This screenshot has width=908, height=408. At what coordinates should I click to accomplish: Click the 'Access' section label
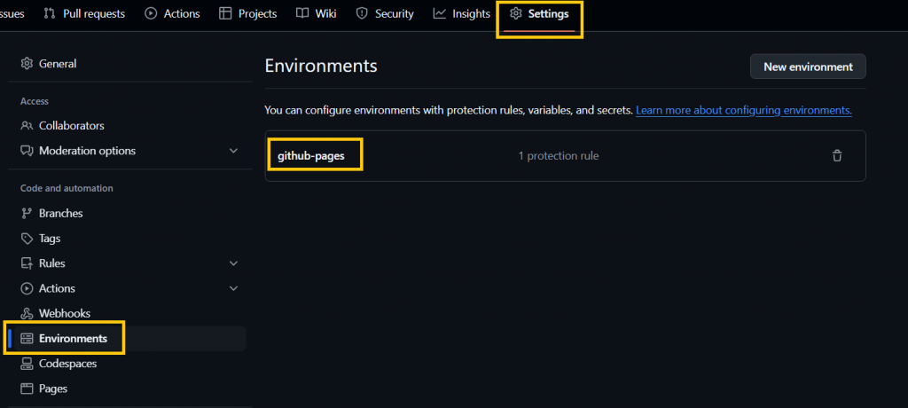(35, 101)
